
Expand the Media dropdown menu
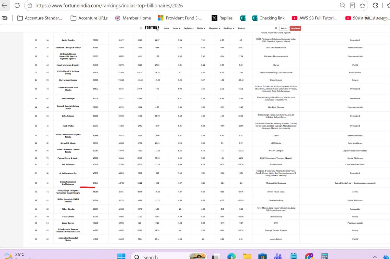[x=201, y=28]
